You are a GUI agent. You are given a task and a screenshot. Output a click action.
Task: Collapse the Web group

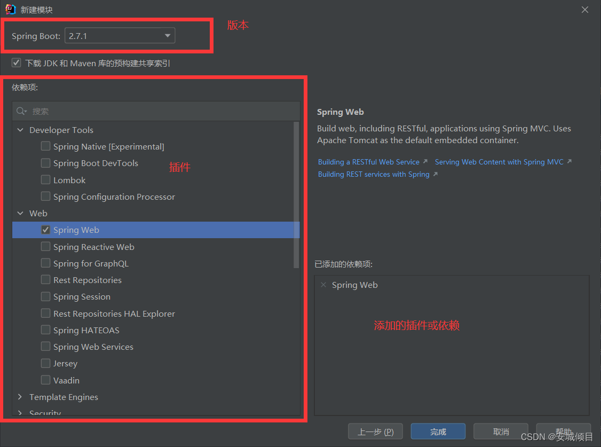(20, 213)
